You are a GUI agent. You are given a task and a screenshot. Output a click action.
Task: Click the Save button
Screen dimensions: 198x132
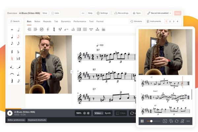click(x=178, y=13)
